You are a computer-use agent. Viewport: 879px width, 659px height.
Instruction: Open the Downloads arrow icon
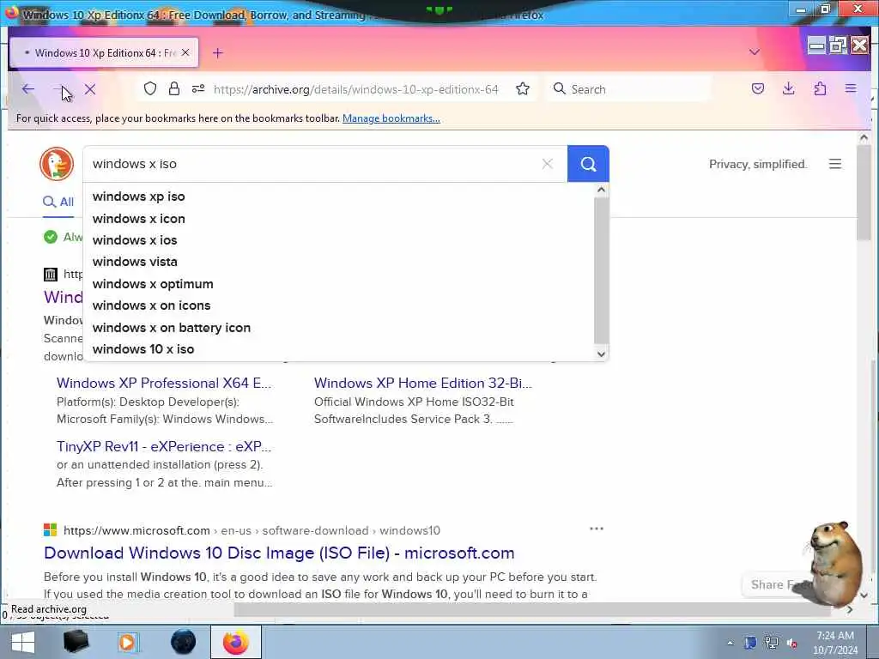click(788, 88)
